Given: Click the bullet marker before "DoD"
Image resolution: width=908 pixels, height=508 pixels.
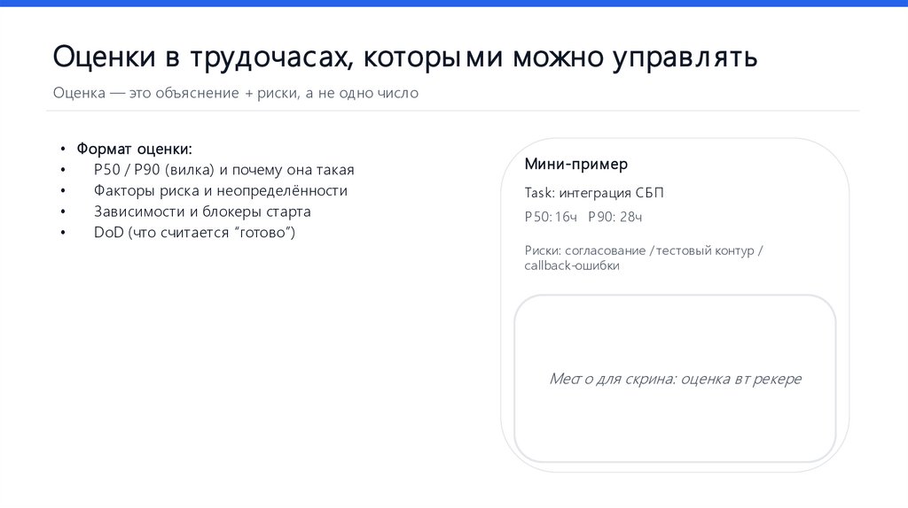Looking at the screenshot, I should tap(64, 234).
